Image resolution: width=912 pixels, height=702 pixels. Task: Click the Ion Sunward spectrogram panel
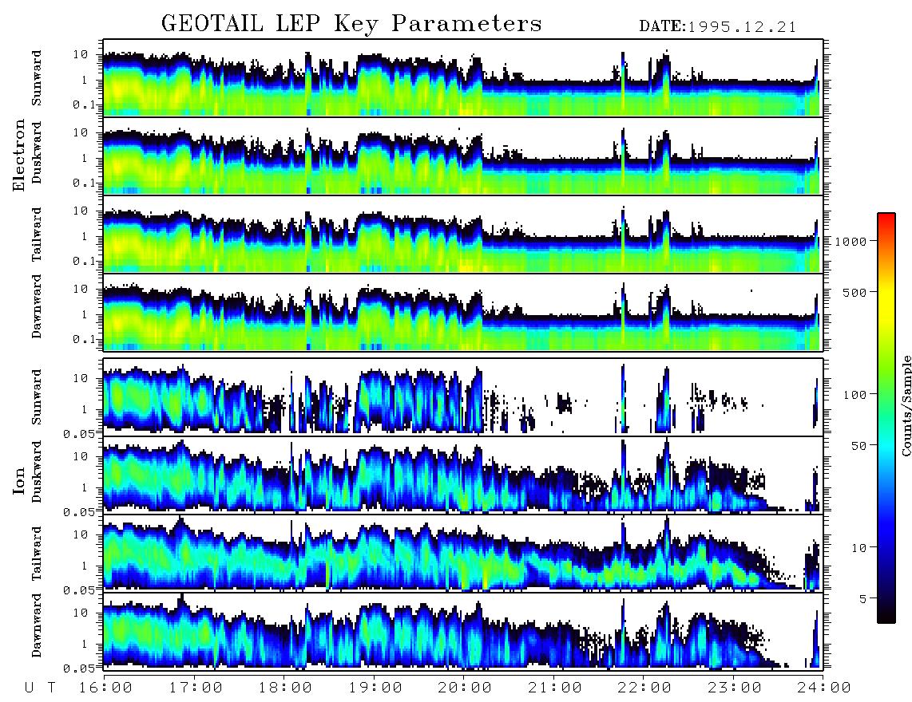(x=463, y=397)
